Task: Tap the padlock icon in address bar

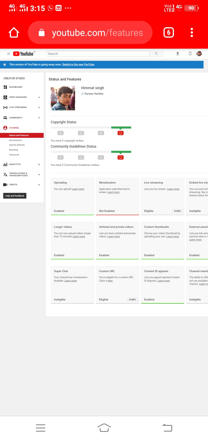Action: [42, 32]
